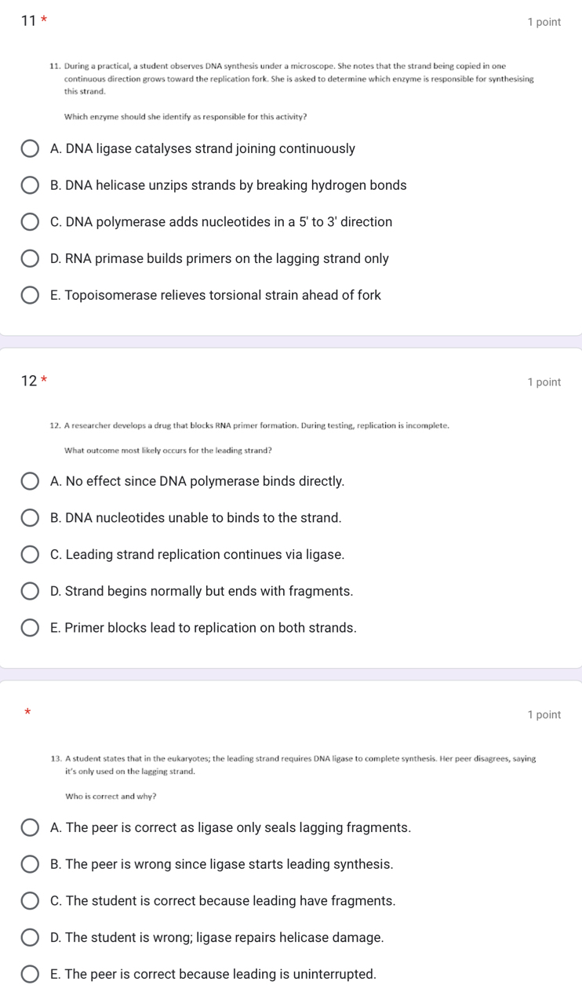Choose C. Leading strand replication continues via ligase
This screenshot has height=996, width=582.
(30, 555)
